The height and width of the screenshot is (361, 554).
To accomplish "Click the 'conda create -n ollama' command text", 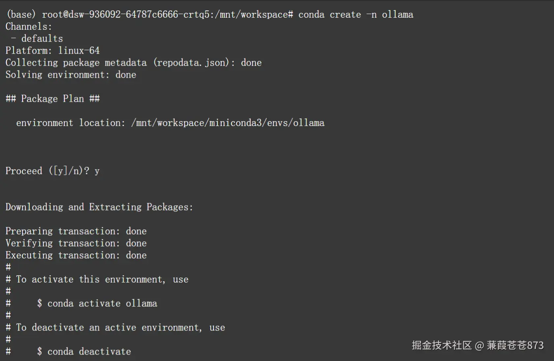I will [x=355, y=14].
